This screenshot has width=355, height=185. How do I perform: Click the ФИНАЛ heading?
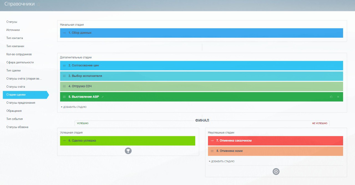click(x=202, y=121)
